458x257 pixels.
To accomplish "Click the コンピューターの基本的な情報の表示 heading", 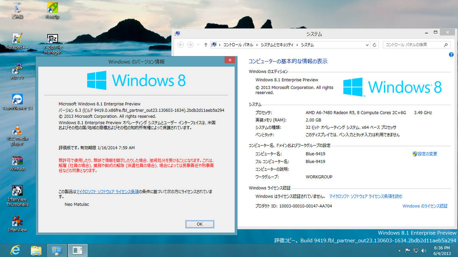I will pyautogui.click(x=288, y=61).
